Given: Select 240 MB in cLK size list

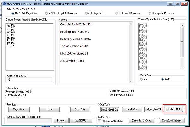Looking at the screenshot, I should [x=143, y=50].
